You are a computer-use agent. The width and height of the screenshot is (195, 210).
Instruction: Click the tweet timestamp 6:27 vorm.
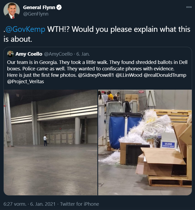pos(15,204)
